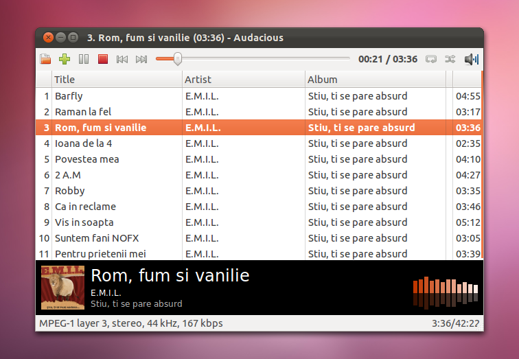Click the spectrum visualizer bars
519x359 pixels.
pyautogui.click(x=446, y=292)
